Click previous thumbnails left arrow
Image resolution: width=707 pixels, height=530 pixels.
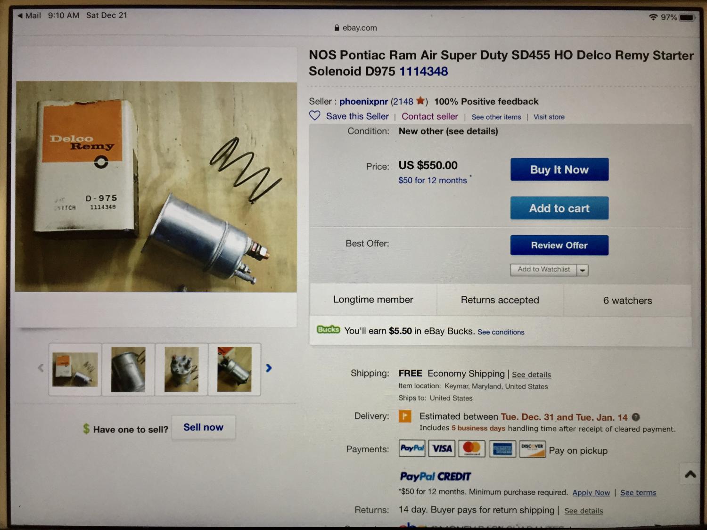click(x=41, y=368)
